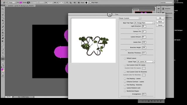Select the Rectangular Marquee tool
The width and height of the screenshot is (187, 105).
(3, 12)
